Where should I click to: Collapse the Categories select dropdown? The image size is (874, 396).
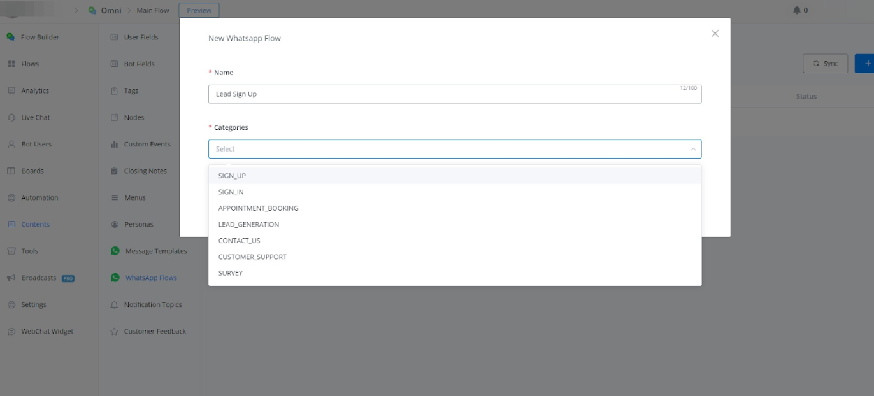(692, 149)
